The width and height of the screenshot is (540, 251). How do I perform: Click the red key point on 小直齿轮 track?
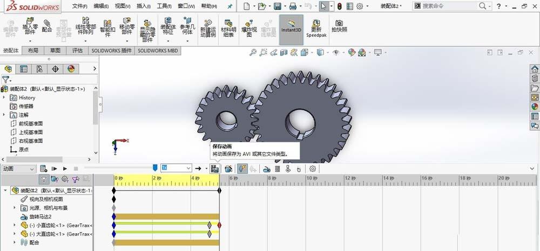(x=219, y=225)
